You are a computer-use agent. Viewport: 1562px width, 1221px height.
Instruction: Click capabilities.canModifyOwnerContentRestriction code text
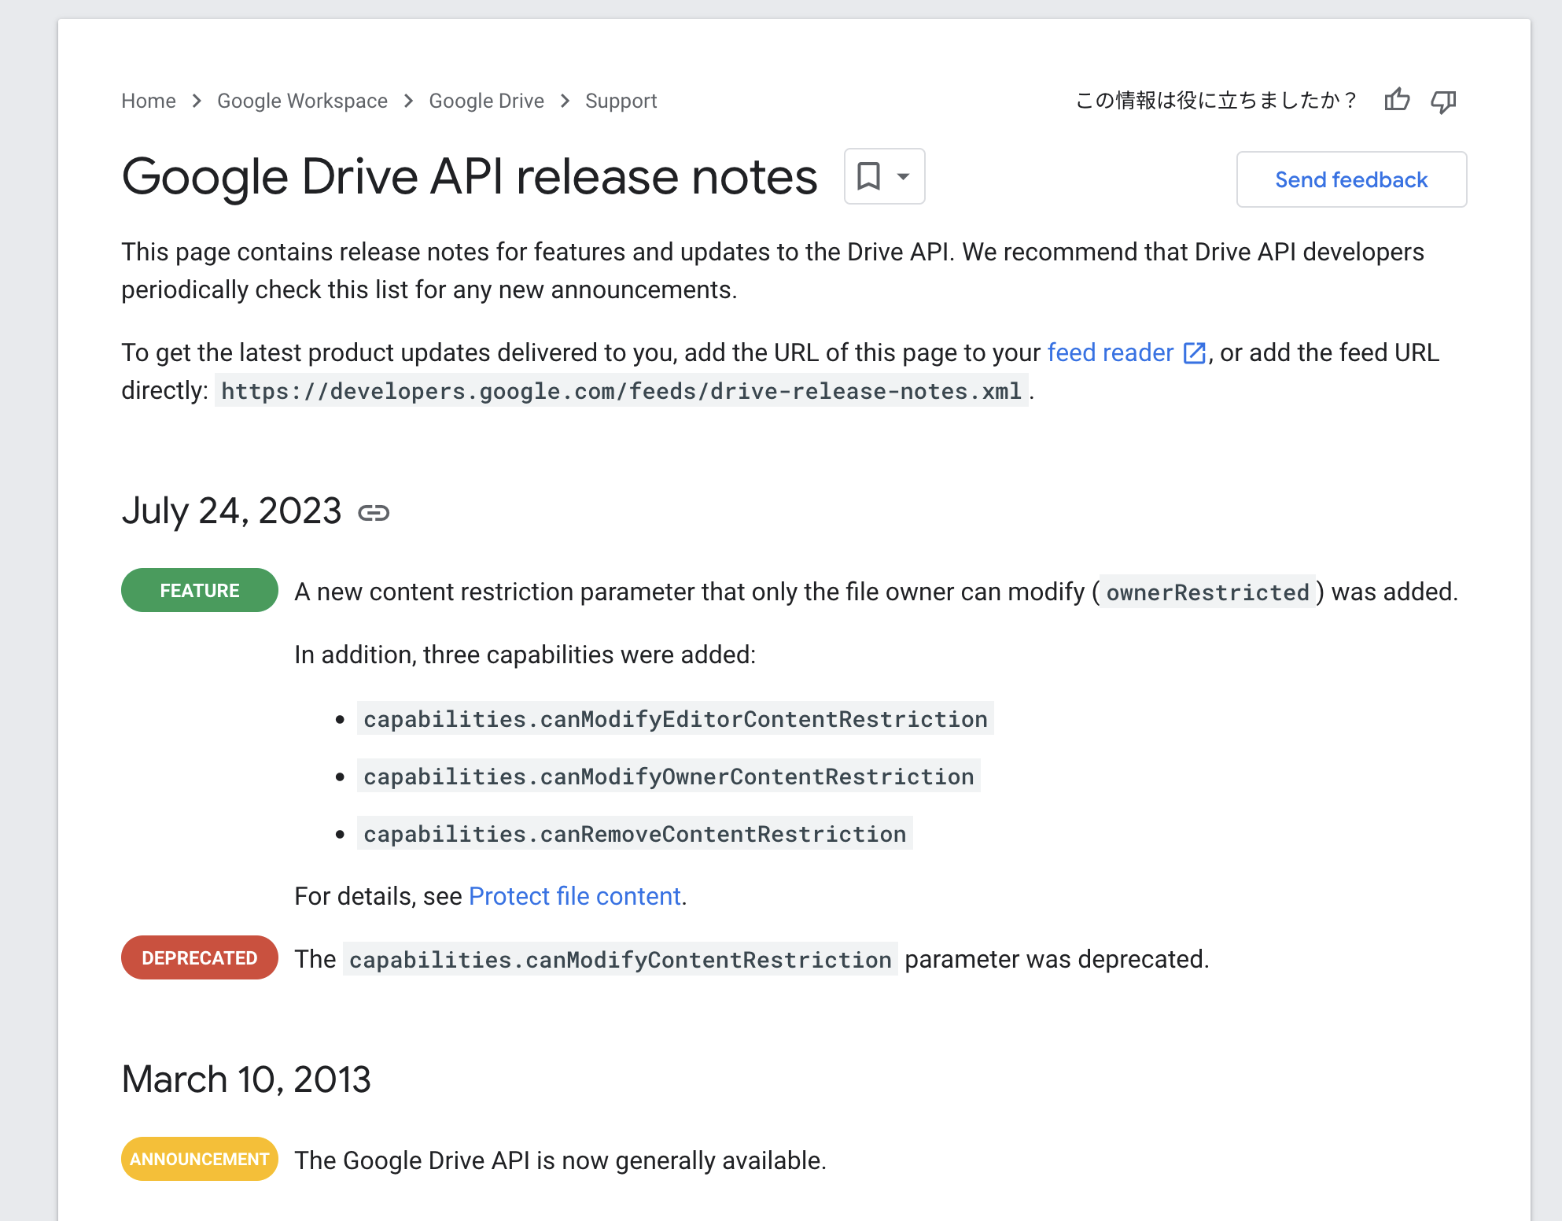(x=669, y=776)
